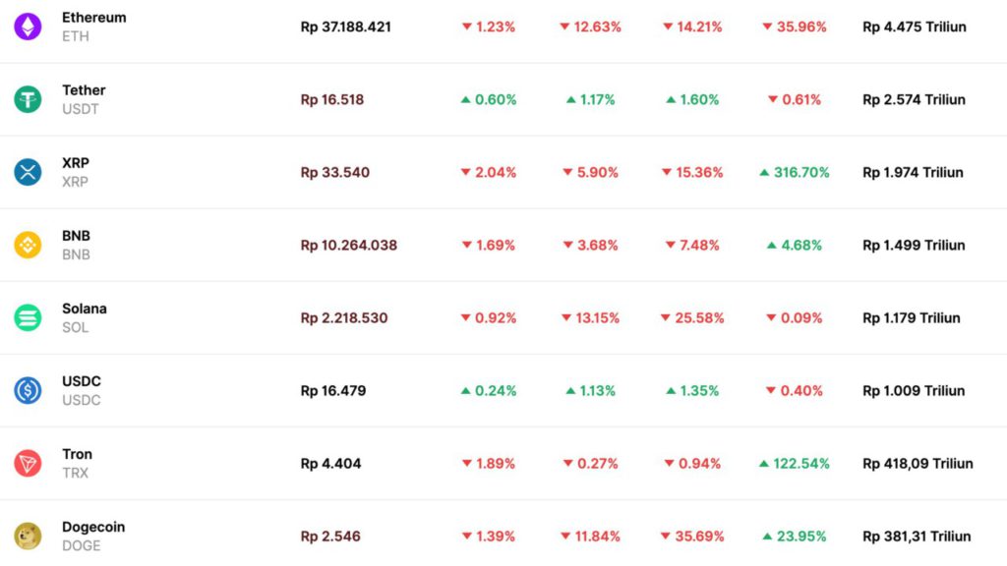
Task: Click the blue XRP coin icon
Action: coord(28,172)
